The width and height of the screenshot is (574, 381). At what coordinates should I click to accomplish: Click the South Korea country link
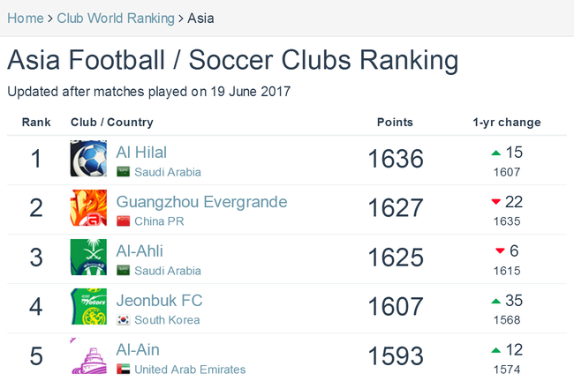tap(167, 320)
